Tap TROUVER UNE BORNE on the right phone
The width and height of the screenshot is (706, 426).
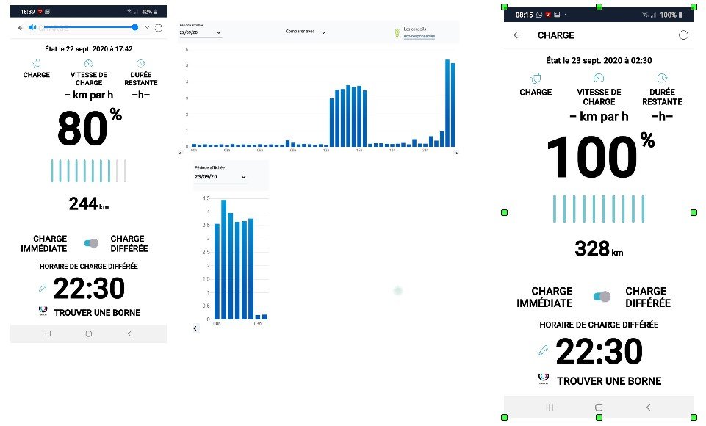(608, 381)
